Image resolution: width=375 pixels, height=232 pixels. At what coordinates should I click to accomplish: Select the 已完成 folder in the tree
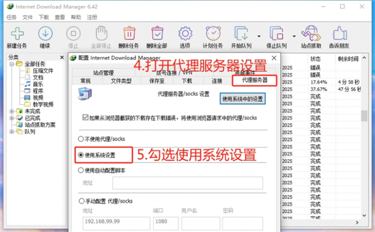(33, 118)
